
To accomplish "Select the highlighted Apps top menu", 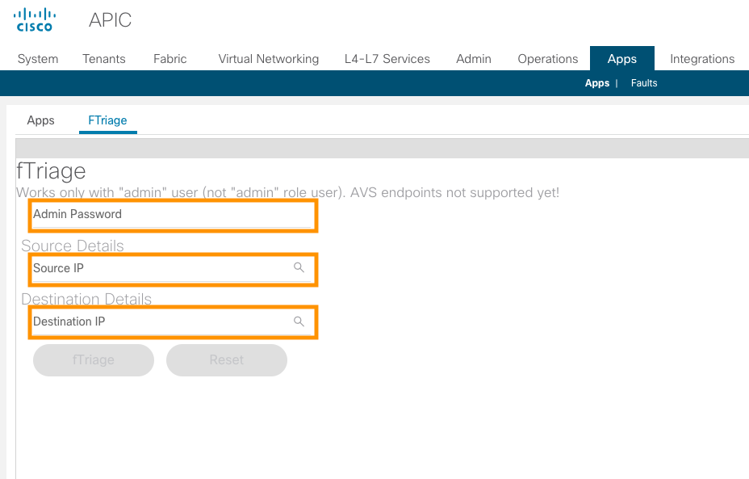I will (621, 59).
